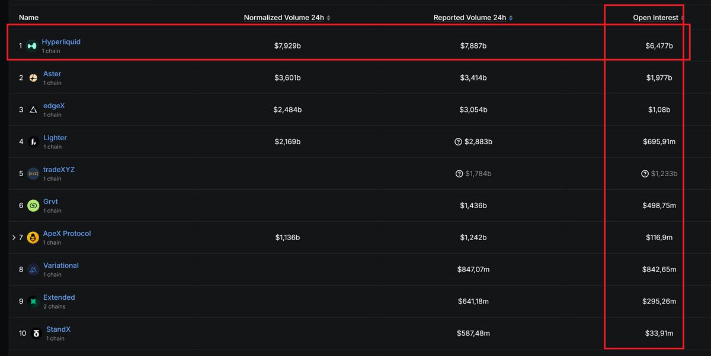The height and width of the screenshot is (356, 711).
Task: Click Extended open interest $295,26m
Action: (659, 301)
